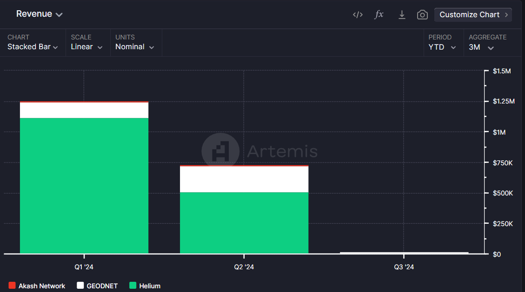Click the Q3 '24 axis label
This screenshot has height=292, width=525.
[404, 267]
